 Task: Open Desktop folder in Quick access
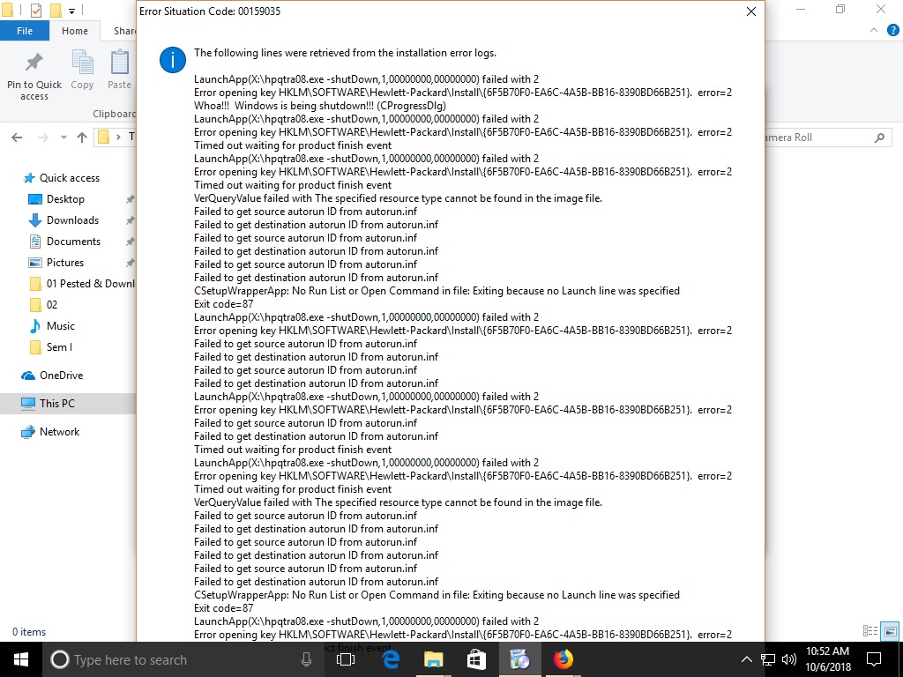(x=65, y=199)
